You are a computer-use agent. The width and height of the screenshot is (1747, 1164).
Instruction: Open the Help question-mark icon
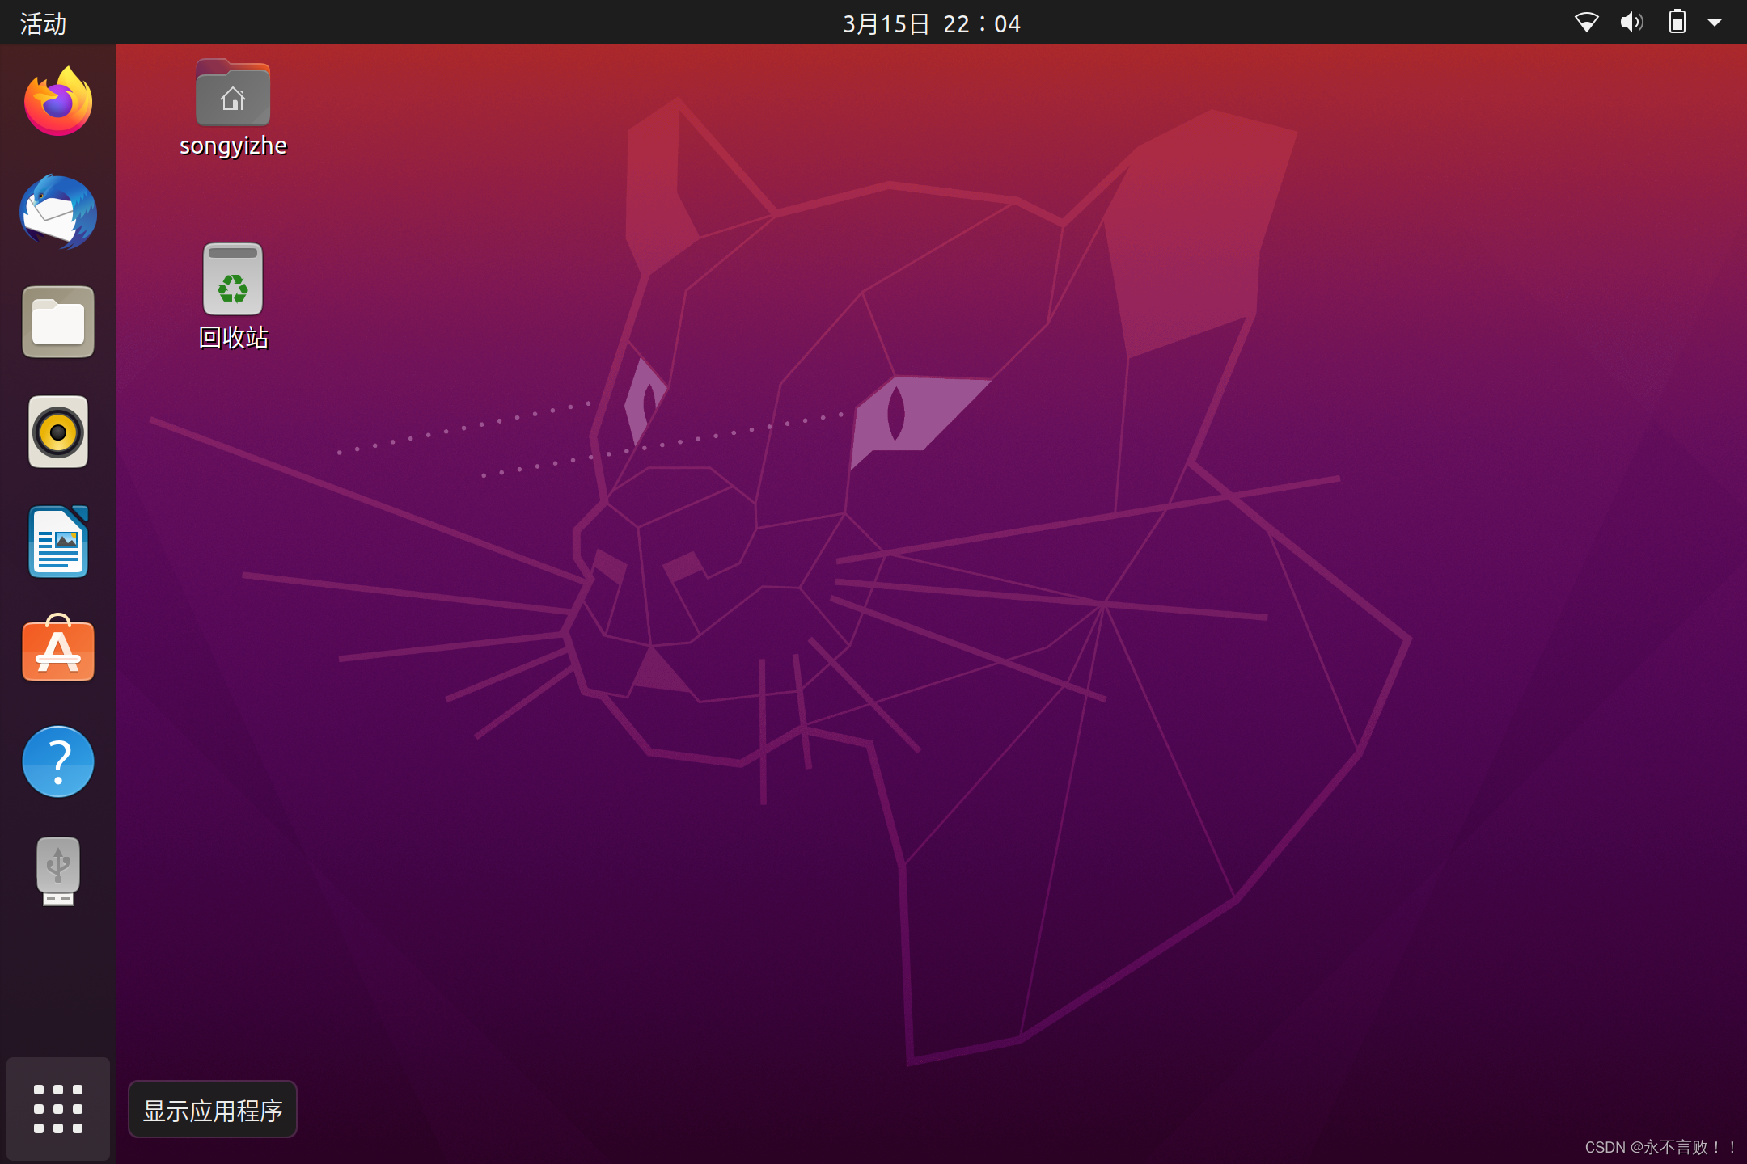pos(58,761)
